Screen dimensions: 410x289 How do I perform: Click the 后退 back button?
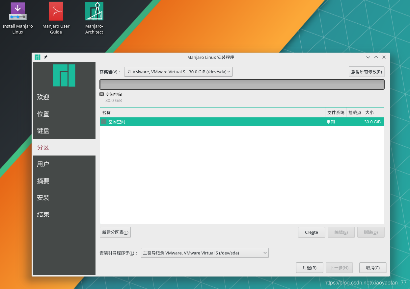pos(310,268)
